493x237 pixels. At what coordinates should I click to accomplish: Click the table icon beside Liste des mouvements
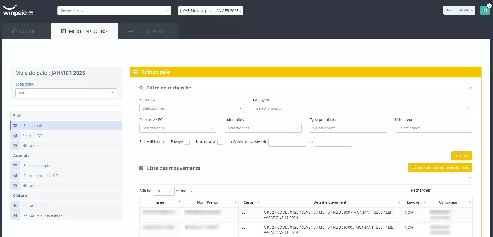pyautogui.click(x=141, y=168)
